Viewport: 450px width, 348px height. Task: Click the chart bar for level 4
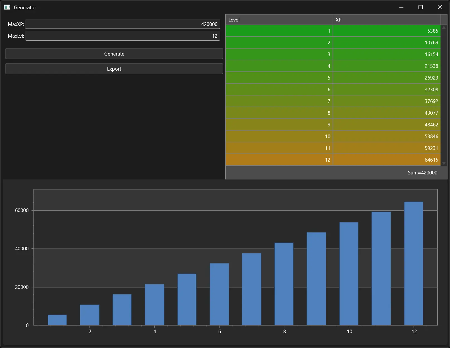(x=154, y=305)
